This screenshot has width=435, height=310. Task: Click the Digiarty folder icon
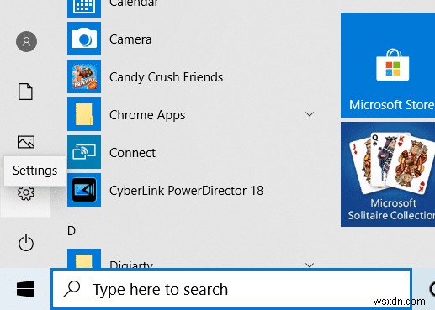[x=84, y=258]
